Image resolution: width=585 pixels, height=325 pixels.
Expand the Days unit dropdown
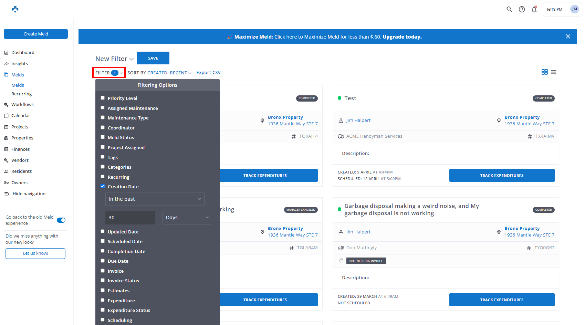pyautogui.click(x=187, y=217)
